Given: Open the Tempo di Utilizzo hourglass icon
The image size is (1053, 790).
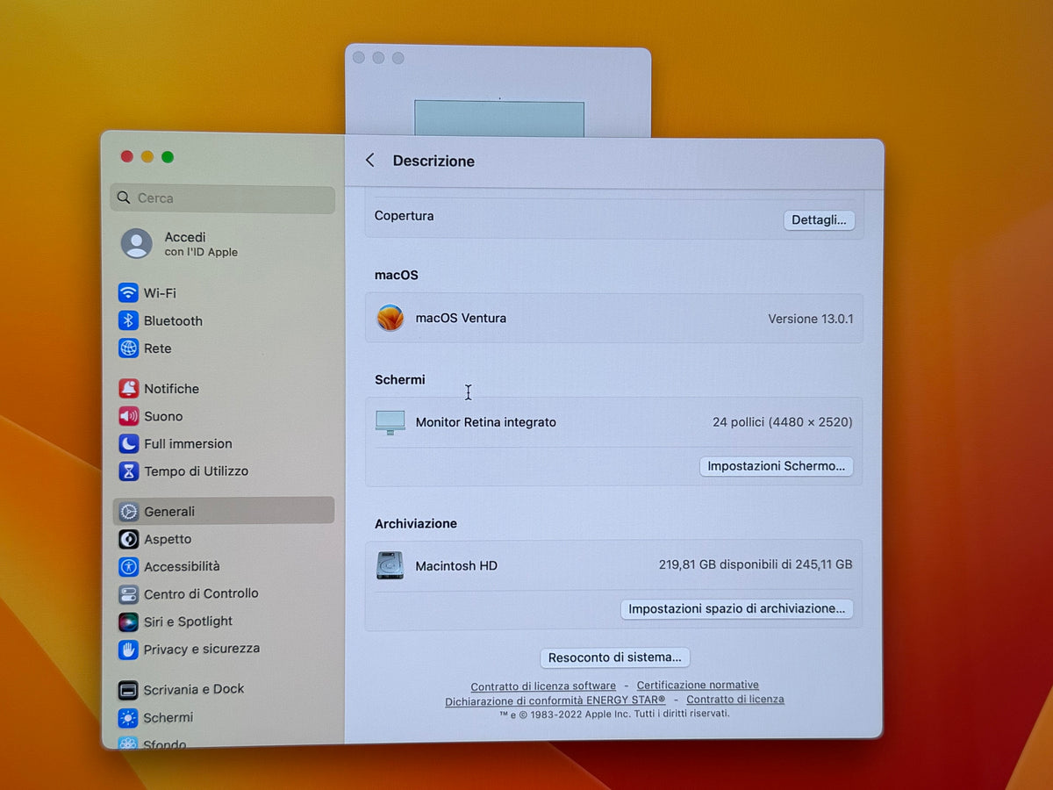Looking at the screenshot, I should pos(129,471).
